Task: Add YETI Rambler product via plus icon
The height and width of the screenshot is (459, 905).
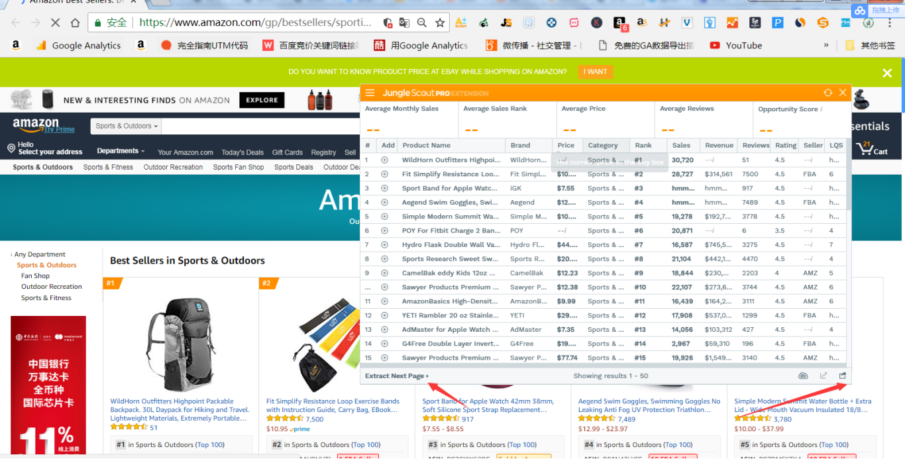Action: (385, 315)
